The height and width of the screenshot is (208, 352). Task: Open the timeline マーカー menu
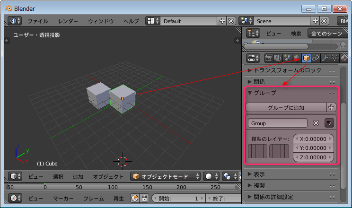(x=63, y=199)
